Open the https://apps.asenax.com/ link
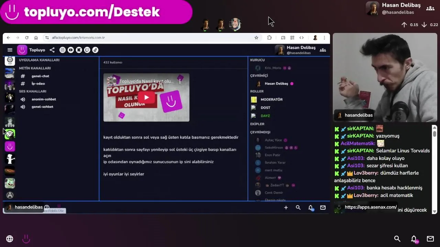Image resolution: width=440 pixels, height=247 pixels. tap(371, 207)
